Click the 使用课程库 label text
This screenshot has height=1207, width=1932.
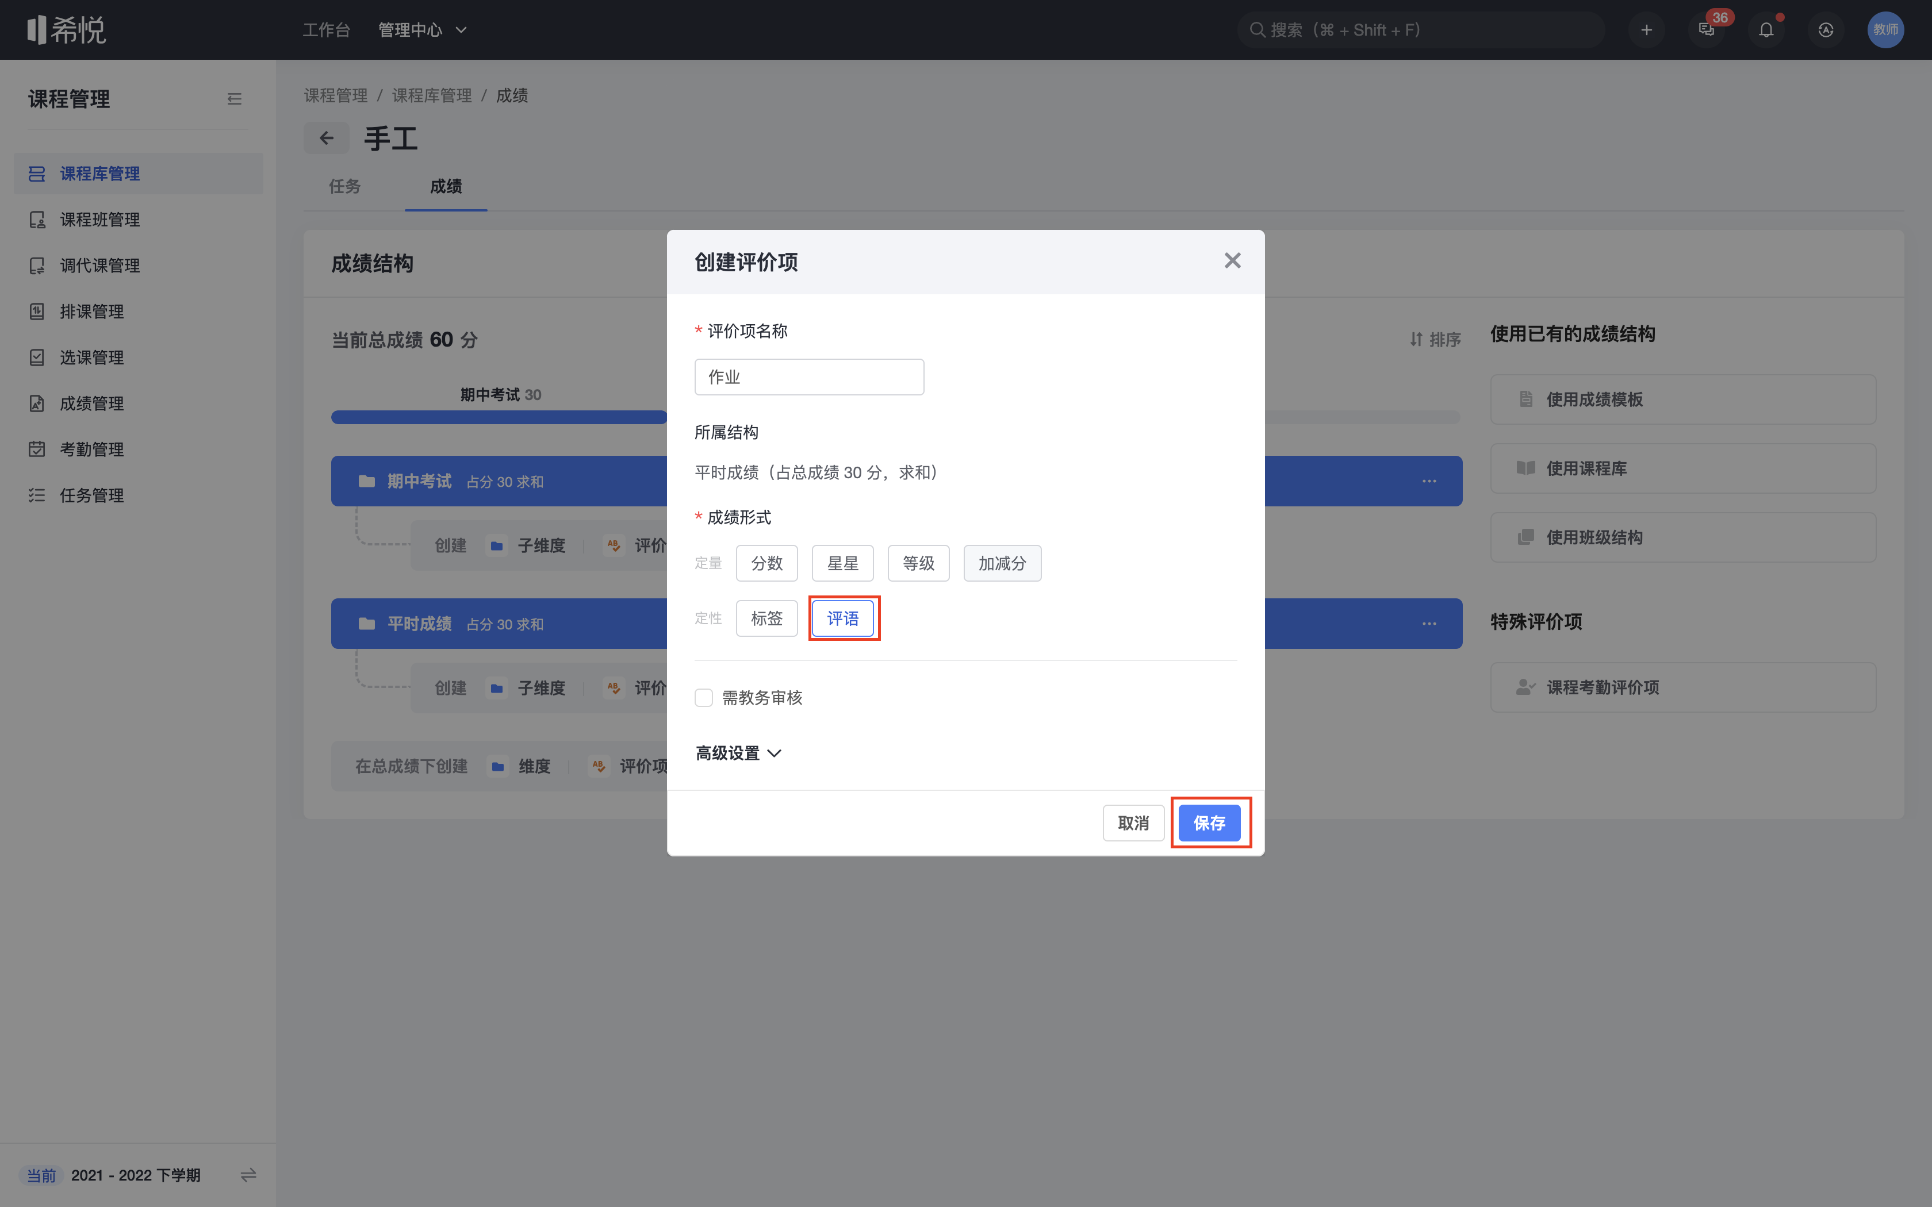pyautogui.click(x=1586, y=468)
